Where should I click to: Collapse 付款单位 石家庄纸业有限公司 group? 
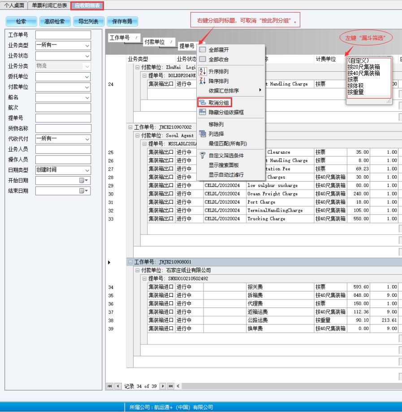138,270
